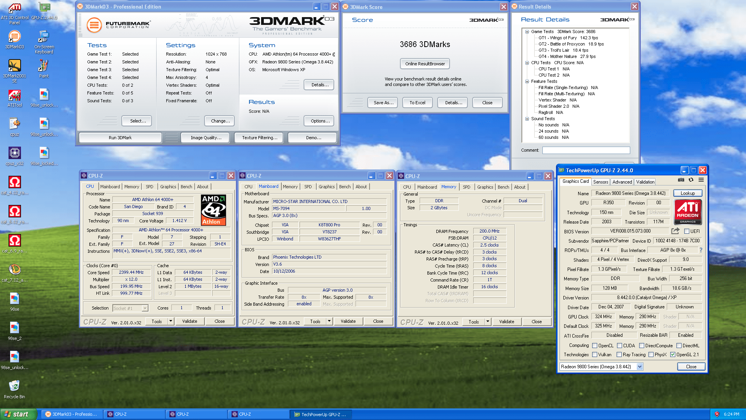Image resolution: width=746 pixels, height=420 pixels.
Task: Switch to the TechPowerUp GPU-Z taskbar button
Action: 321,414
